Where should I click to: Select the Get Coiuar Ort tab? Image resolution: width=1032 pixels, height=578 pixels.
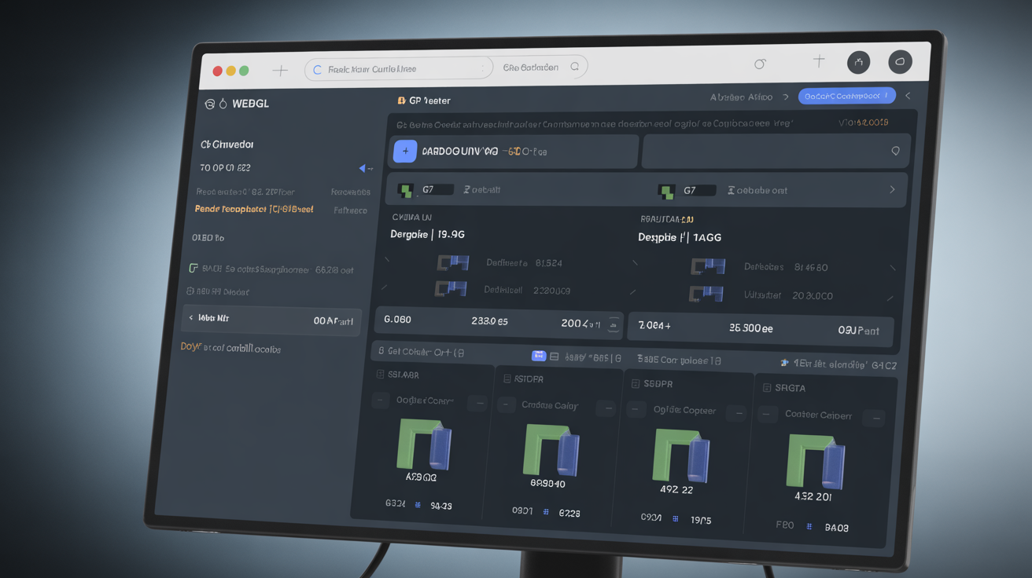(x=422, y=352)
